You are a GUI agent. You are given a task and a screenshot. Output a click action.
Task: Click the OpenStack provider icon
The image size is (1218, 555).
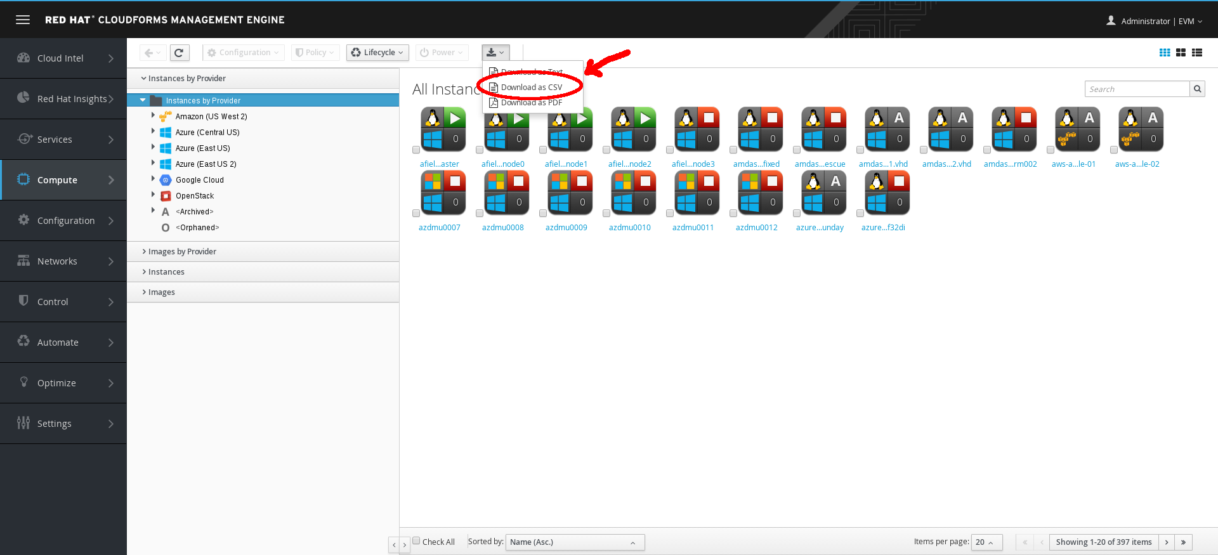(x=166, y=196)
